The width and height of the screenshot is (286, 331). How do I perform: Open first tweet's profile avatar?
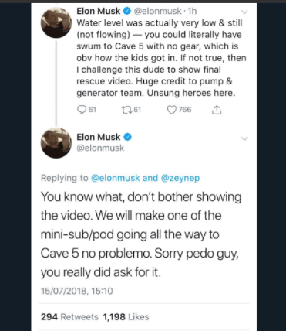(56, 22)
